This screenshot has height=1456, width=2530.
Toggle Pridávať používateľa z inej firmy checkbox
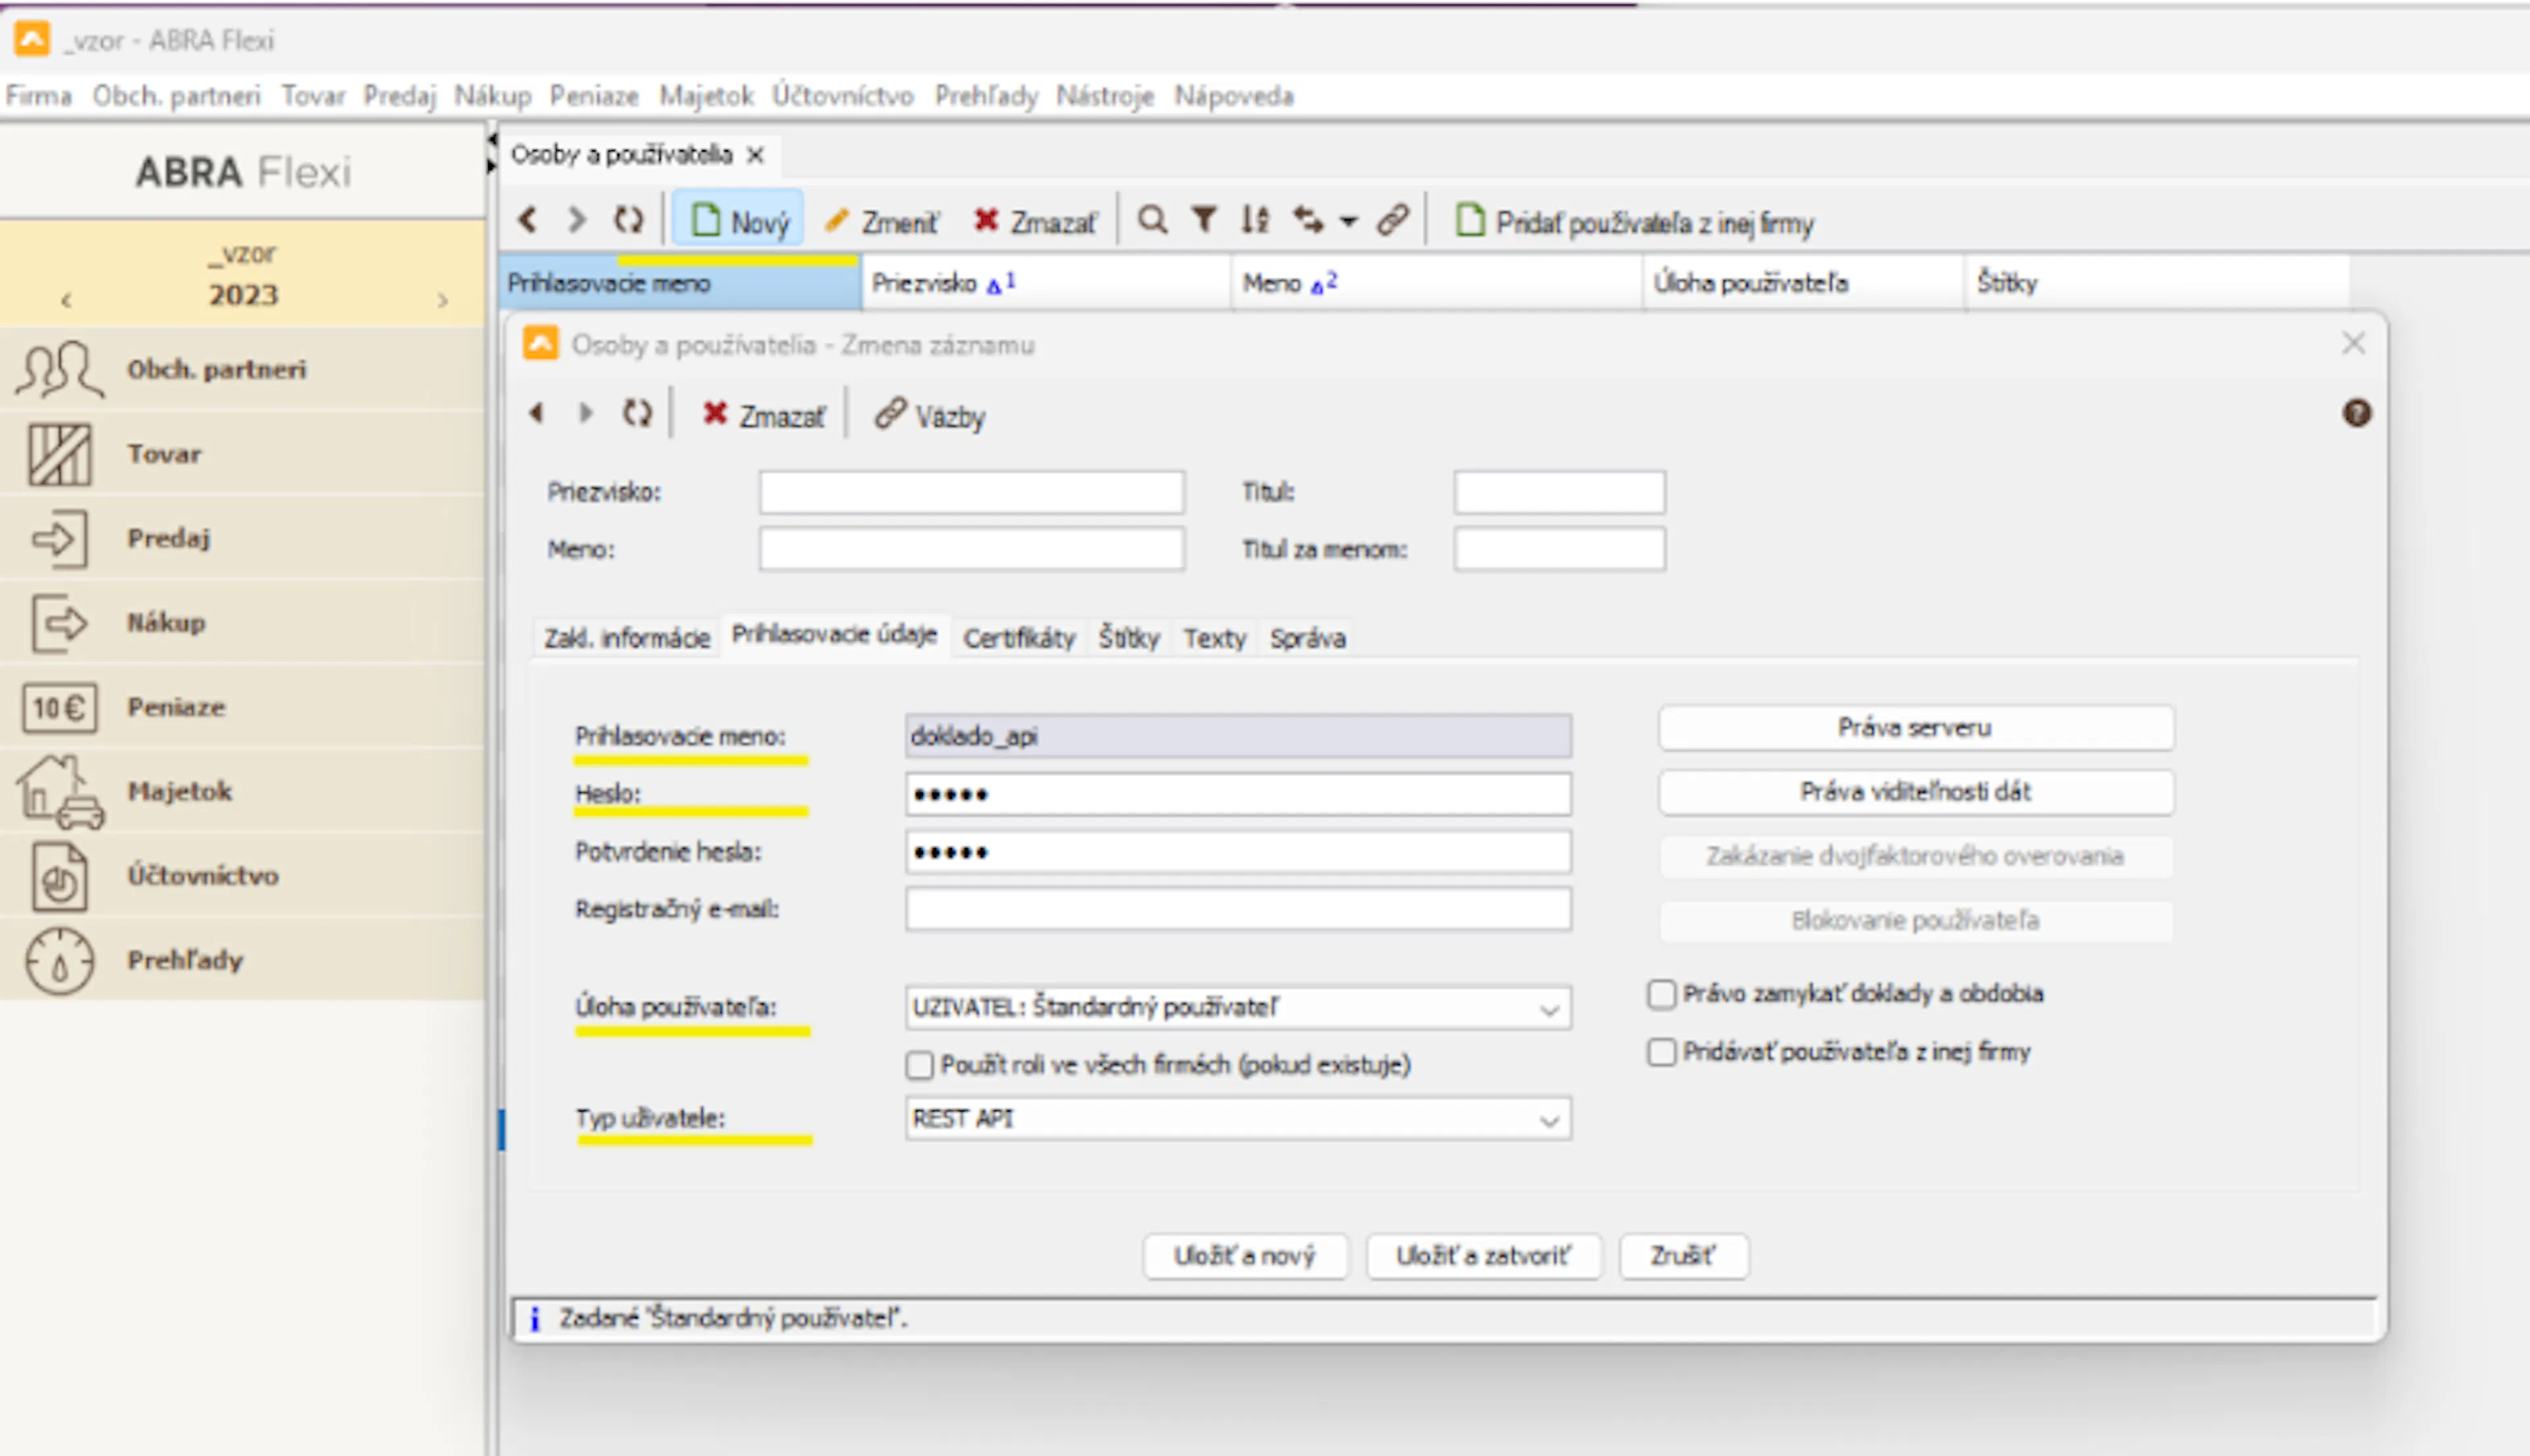pos(1661,1052)
